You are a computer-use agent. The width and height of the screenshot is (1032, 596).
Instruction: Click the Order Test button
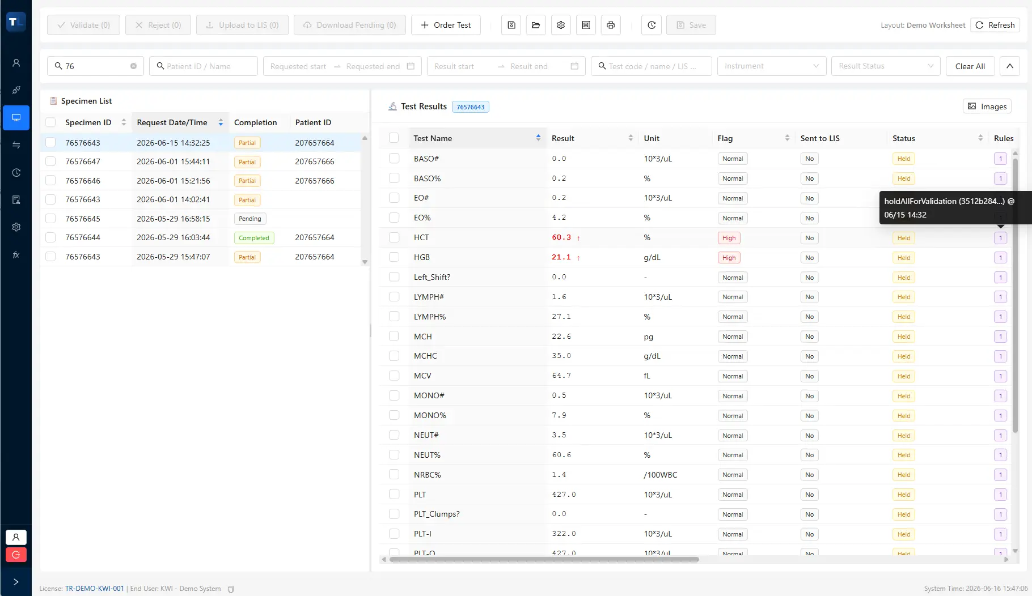446,25
